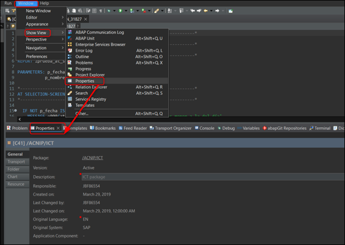Click the white Forward navigation arrow
The height and width of the screenshot is (245, 345).
click(x=217, y=10)
